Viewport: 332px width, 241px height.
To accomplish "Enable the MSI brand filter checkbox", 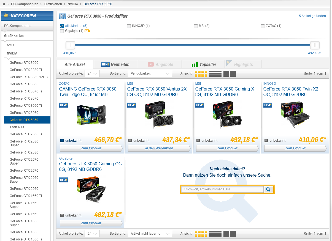I will 195,26.
